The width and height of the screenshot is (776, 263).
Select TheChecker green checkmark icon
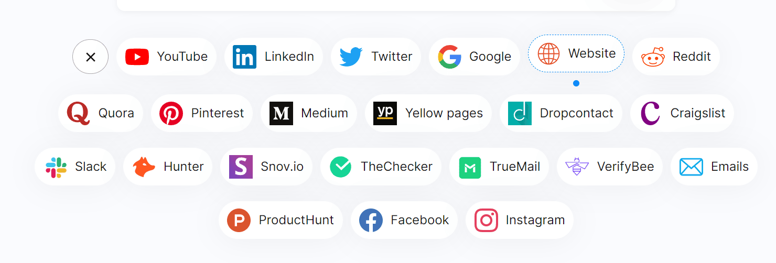[x=340, y=167]
